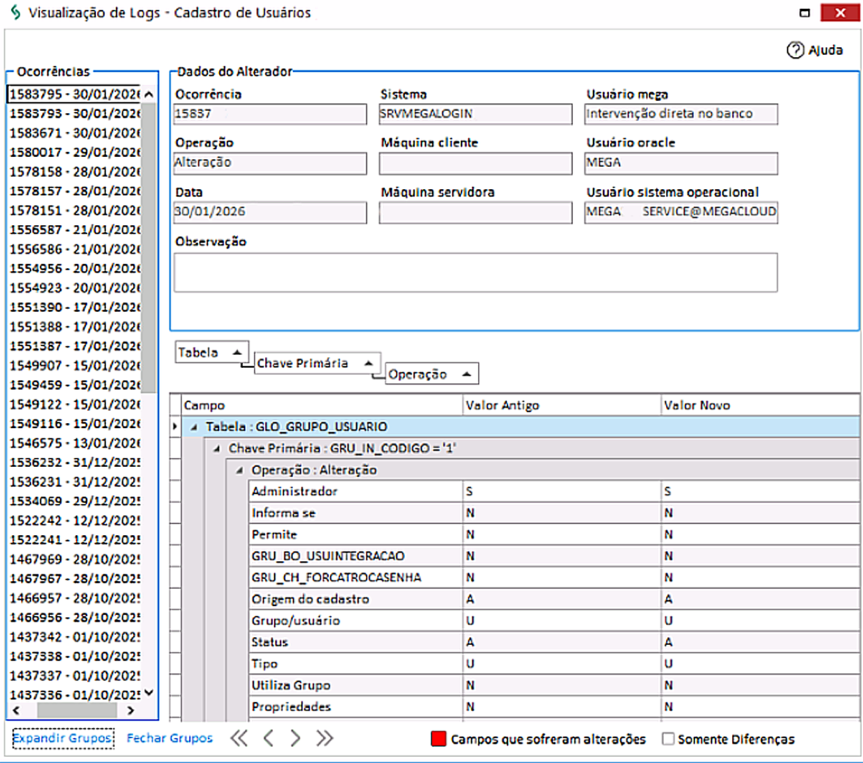Collapse the Chave Primária : GRU_IN_CODIGO group
This screenshot has width=863, height=763.
coord(217,449)
